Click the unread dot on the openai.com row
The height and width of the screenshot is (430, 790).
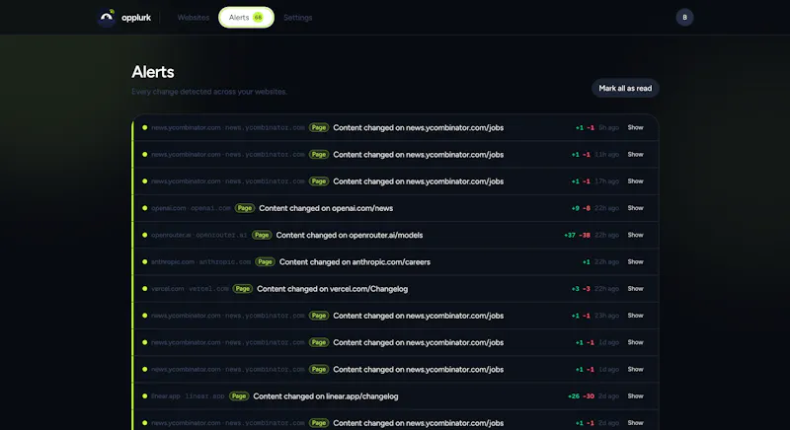coord(144,208)
